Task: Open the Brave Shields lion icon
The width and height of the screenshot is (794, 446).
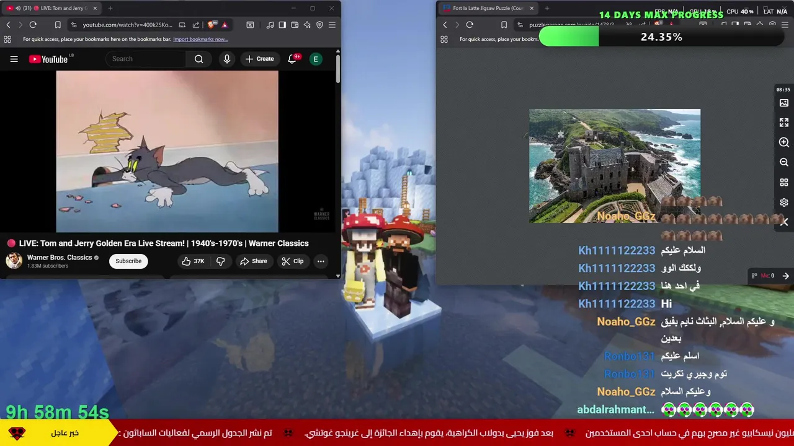Action: point(212,25)
